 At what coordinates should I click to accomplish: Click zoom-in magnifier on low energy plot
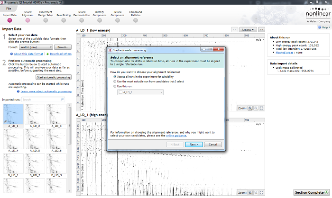(x=250, y=108)
